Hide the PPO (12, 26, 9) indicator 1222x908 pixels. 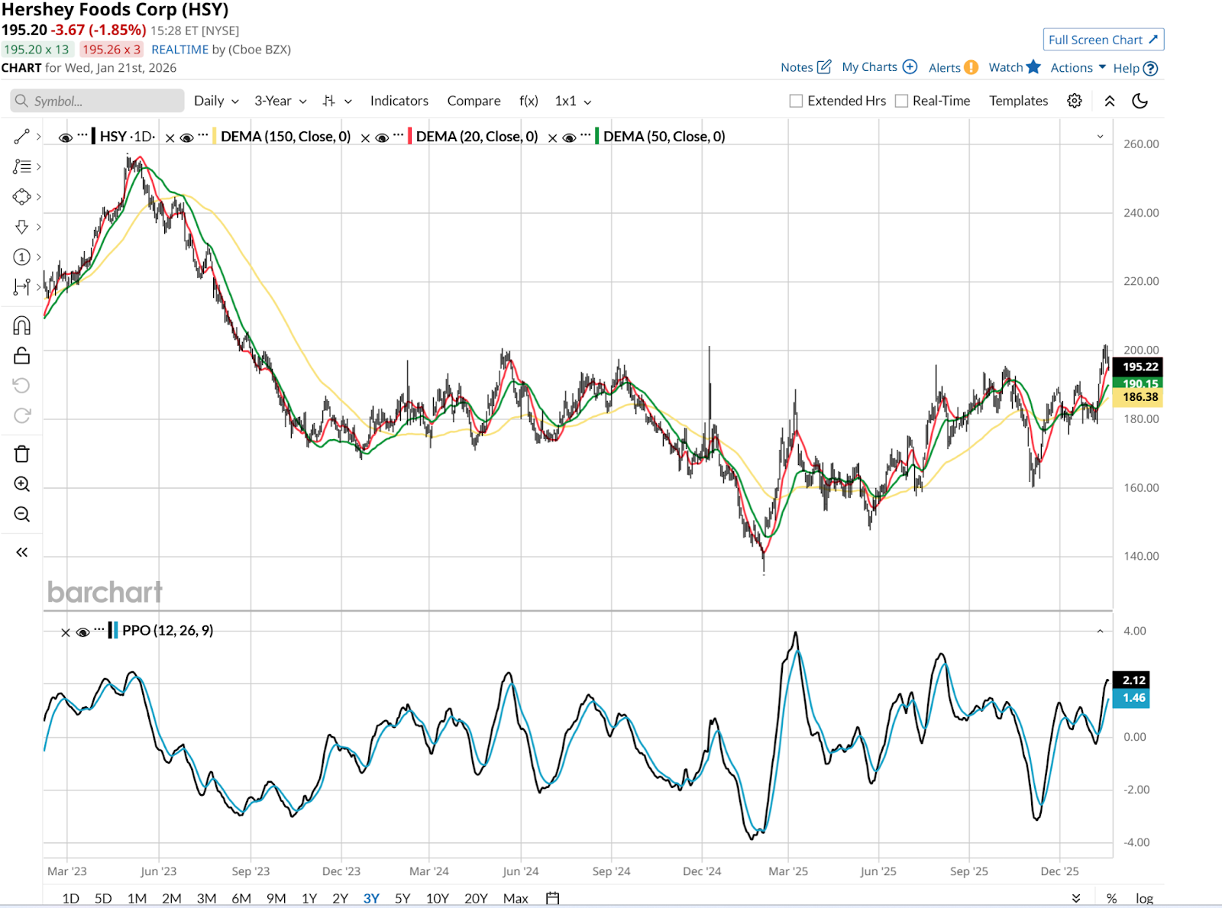coord(83,632)
